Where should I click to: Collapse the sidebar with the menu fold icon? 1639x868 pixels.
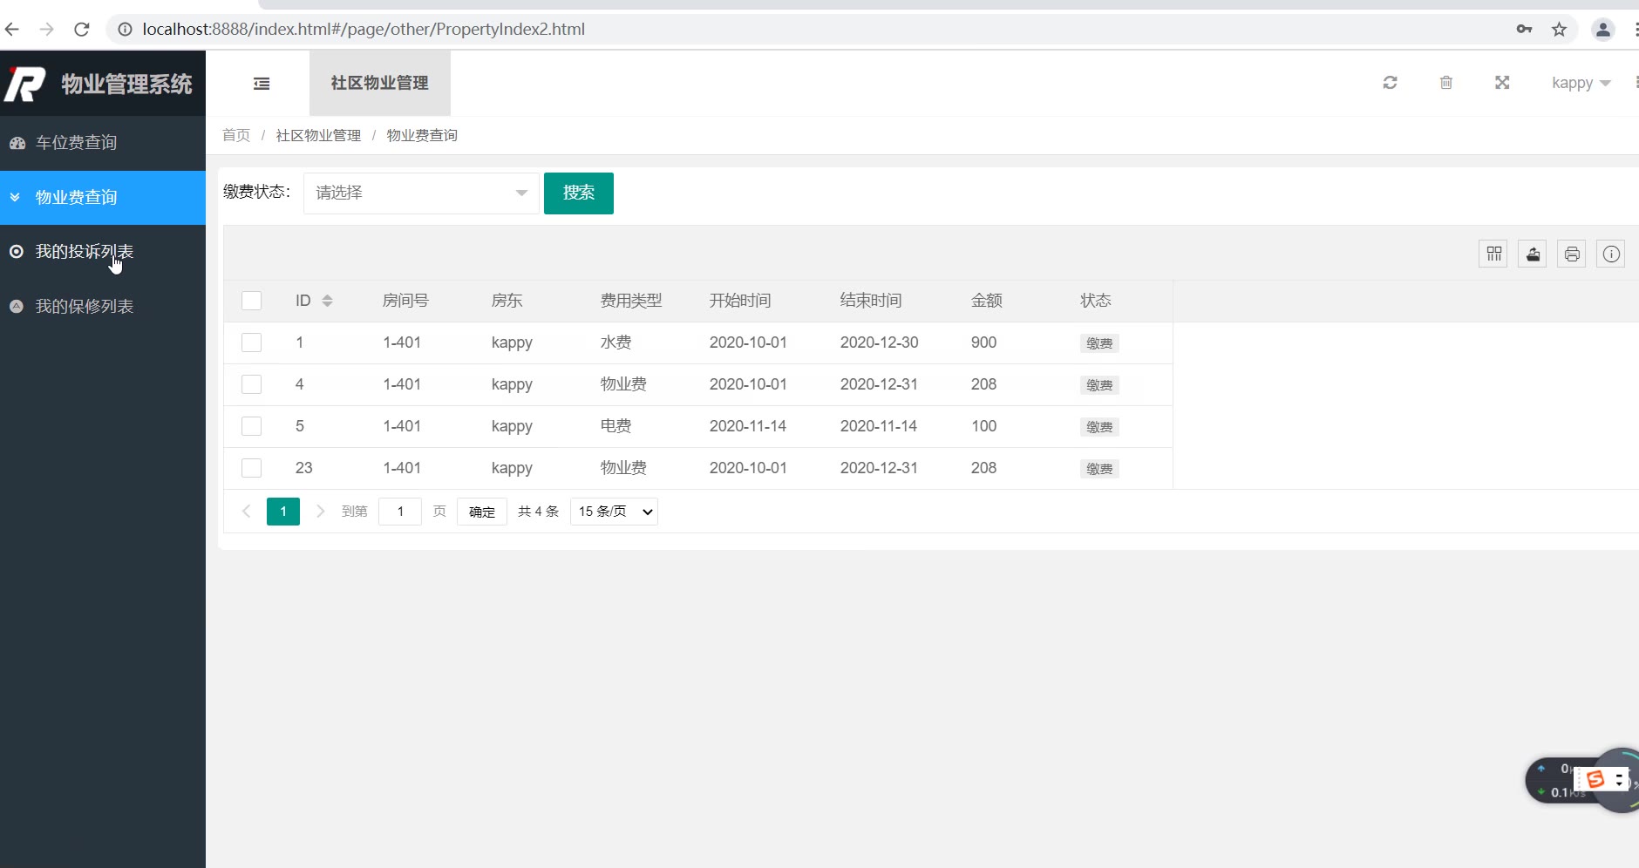point(262,84)
